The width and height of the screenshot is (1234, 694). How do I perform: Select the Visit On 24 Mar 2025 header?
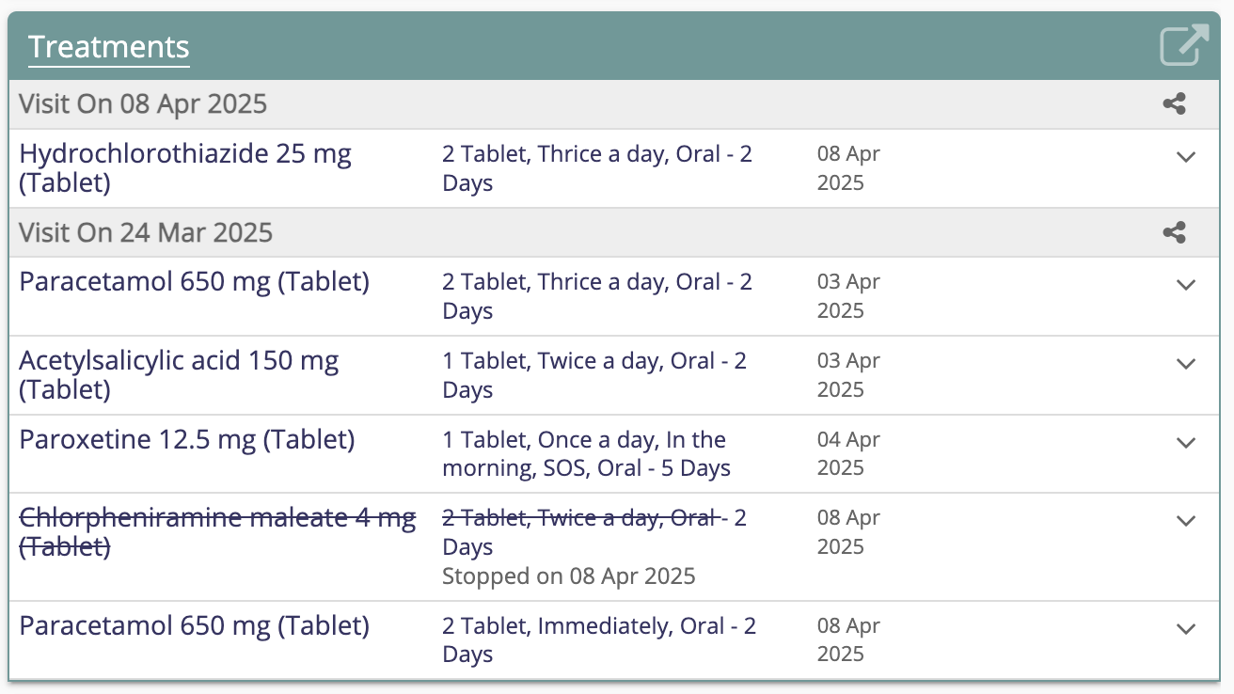[x=146, y=232]
